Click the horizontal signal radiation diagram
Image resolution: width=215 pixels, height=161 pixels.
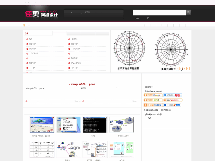129,51
